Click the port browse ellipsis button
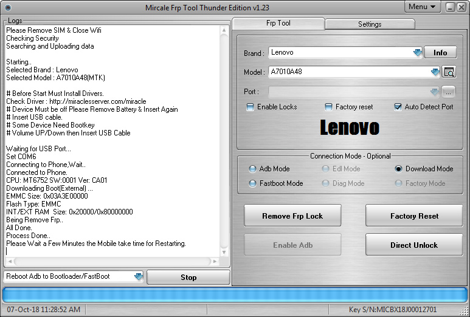This screenshot has width=470, height=317. tap(448, 92)
